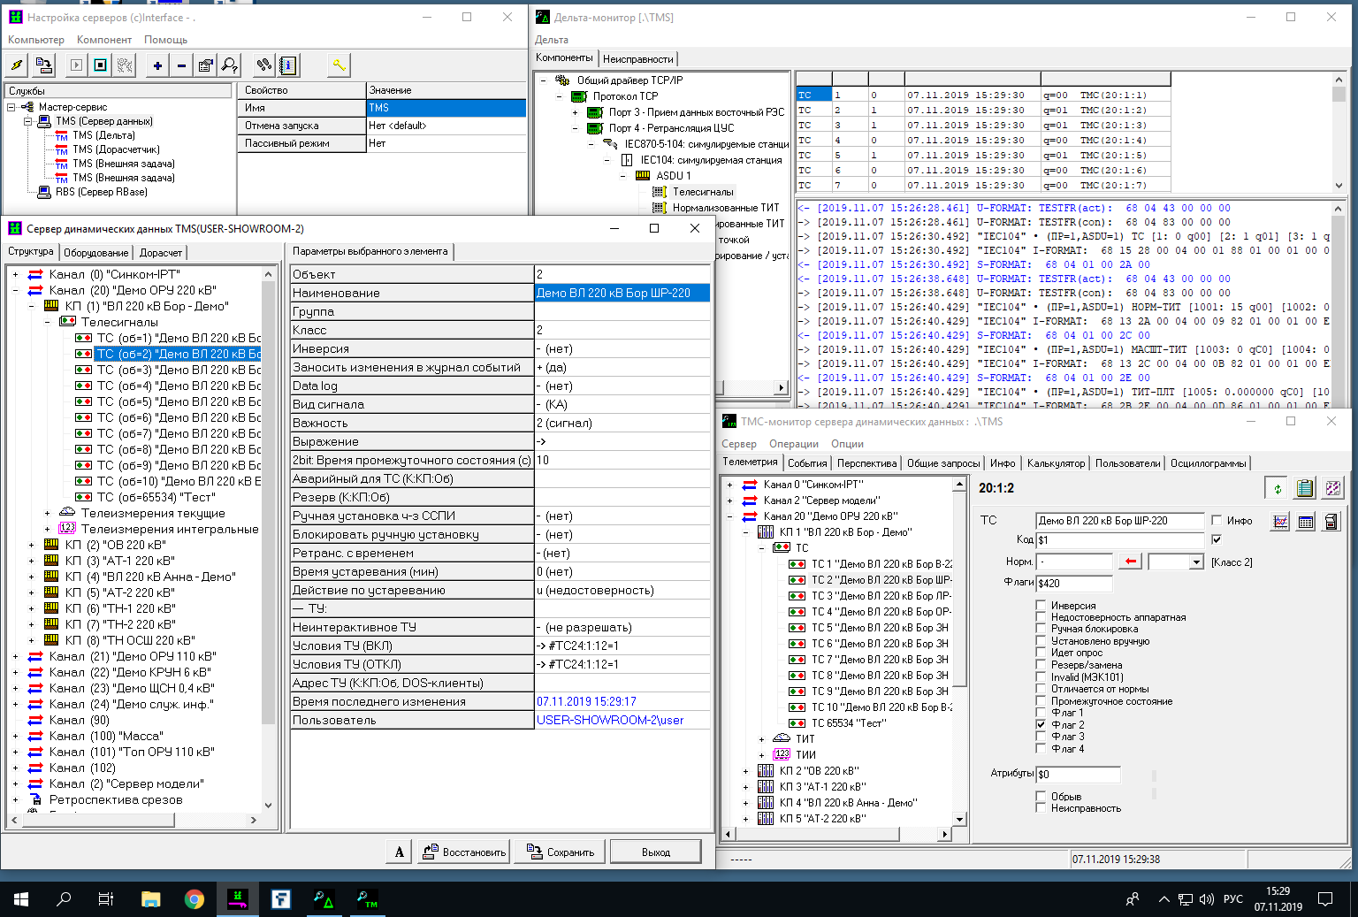
Task: Click the red left arrow button
Action: [1130, 562]
